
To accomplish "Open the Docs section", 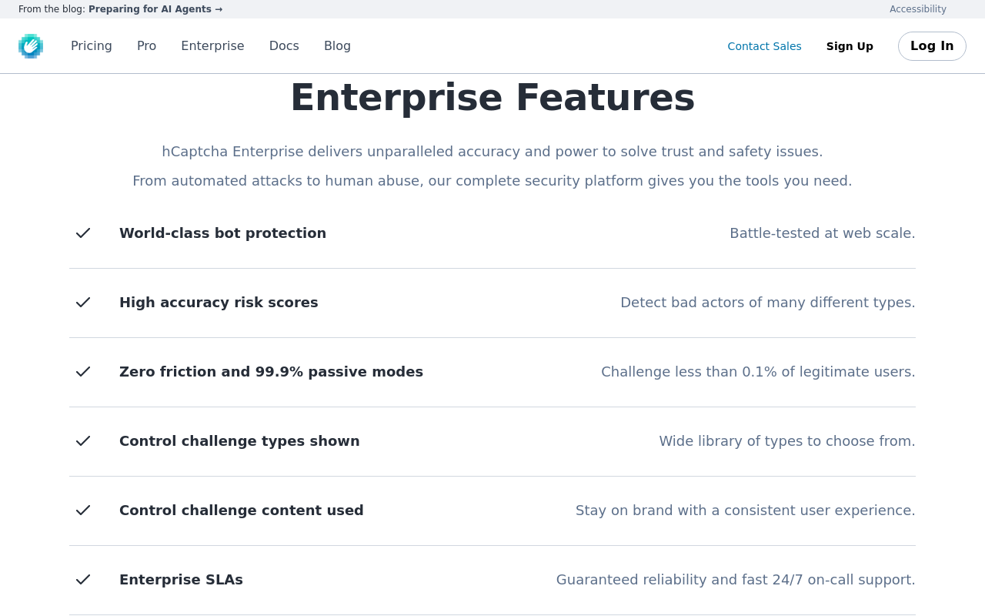I will 284,46.
